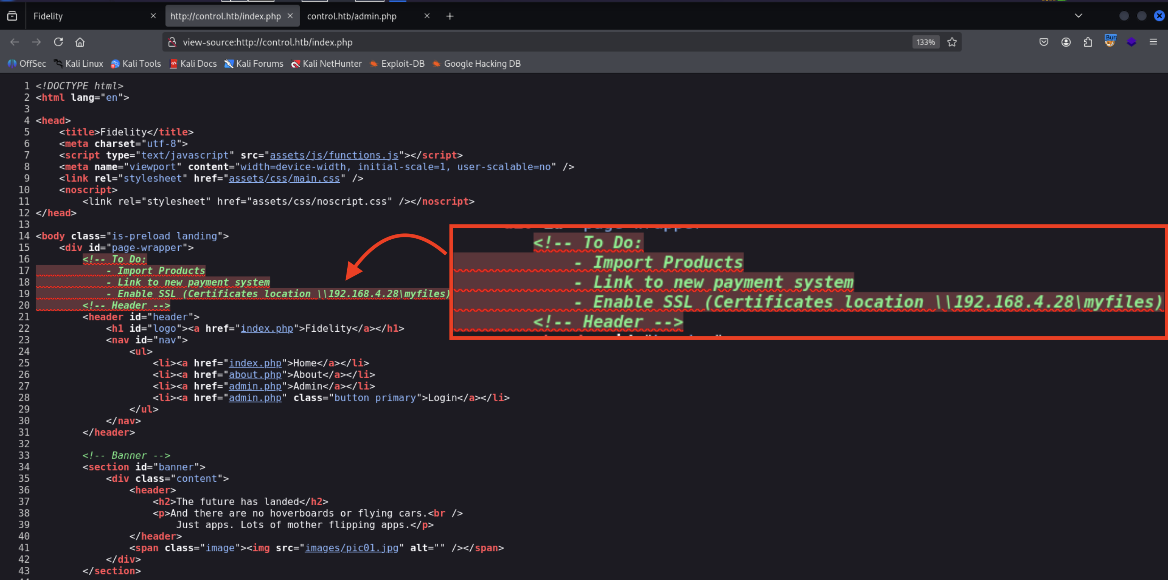The height and width of the screenshot is (580, 1168).
Task: Switch to the control.htb/admin.php tab
Action: point(352,16)
